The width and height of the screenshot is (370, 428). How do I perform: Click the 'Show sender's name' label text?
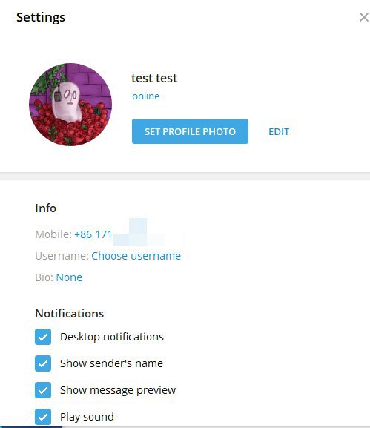(x=111, y=363)
